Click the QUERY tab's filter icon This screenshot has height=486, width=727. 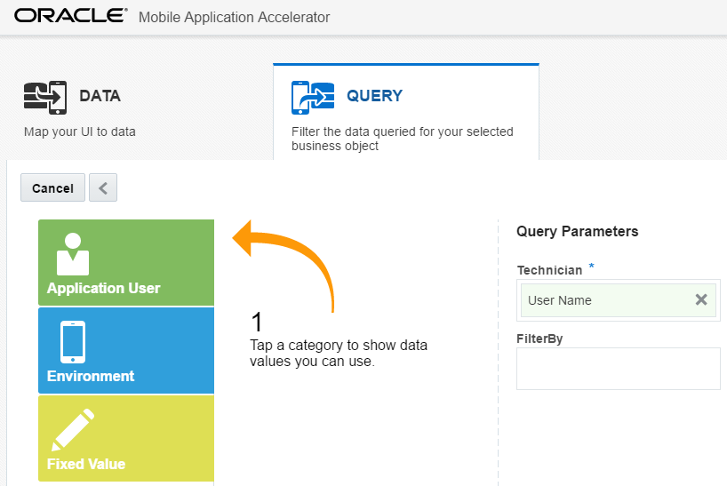click(x=312, y=97)
